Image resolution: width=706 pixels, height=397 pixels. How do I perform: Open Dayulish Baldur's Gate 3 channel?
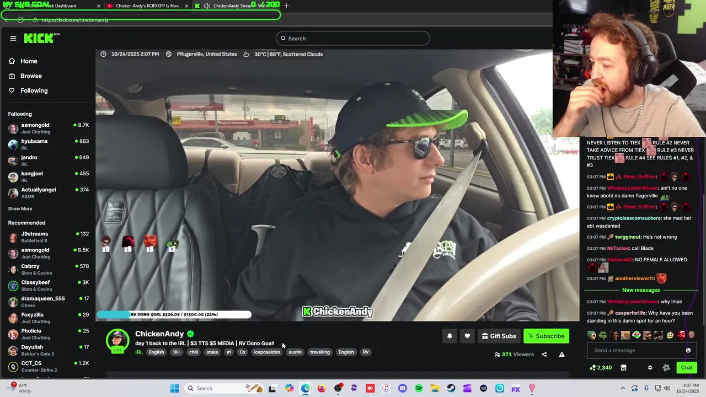click(x=48, y=350)
